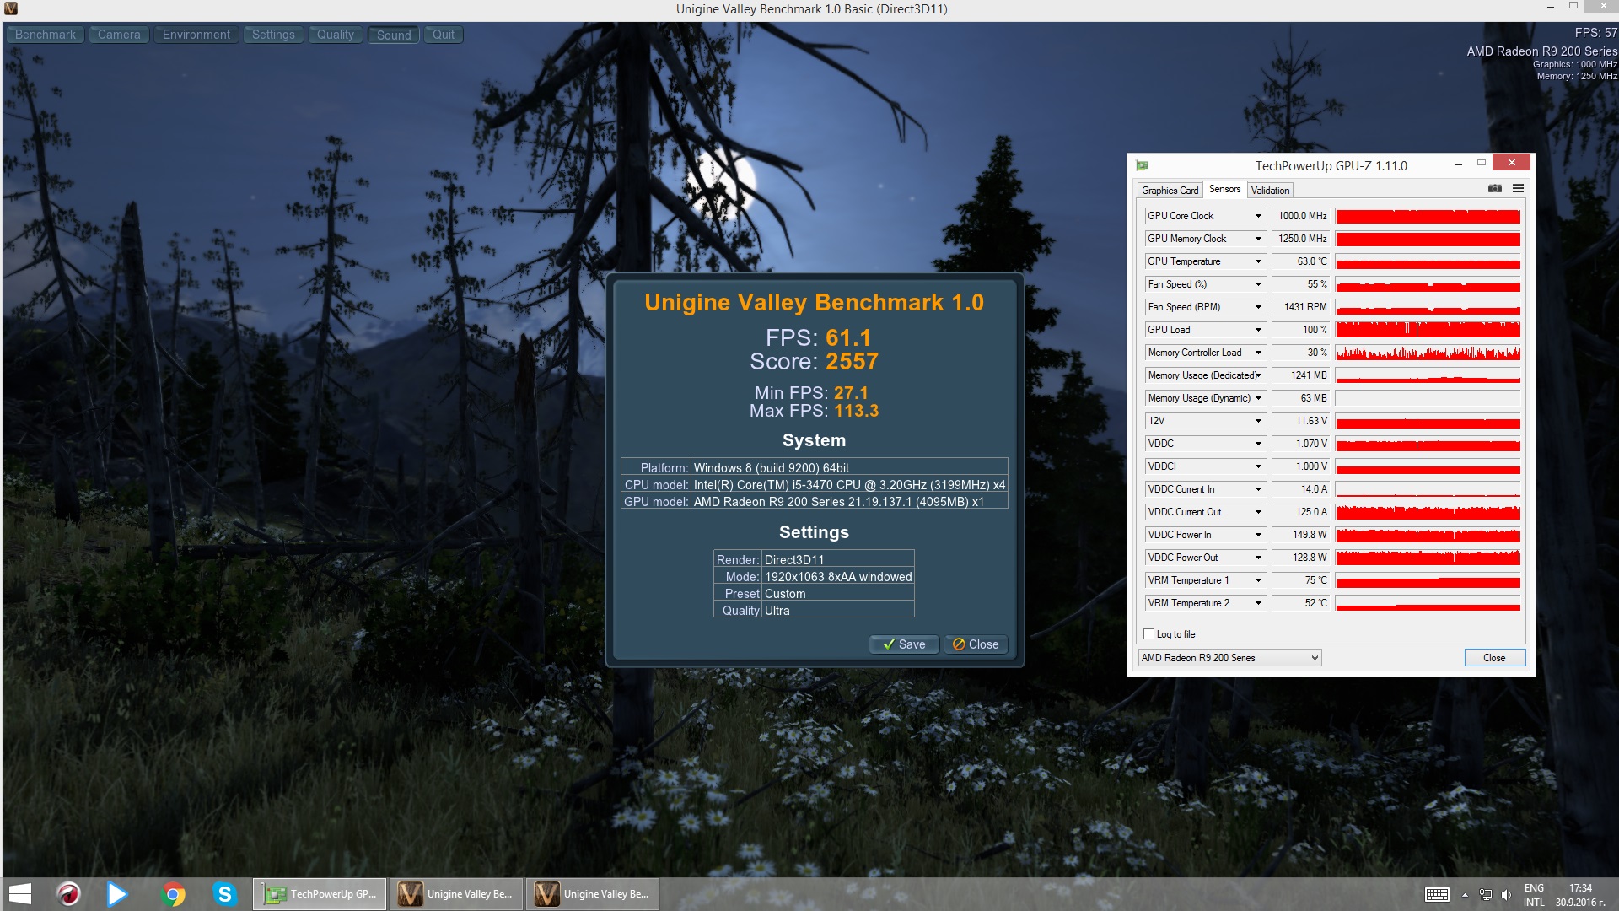Expand the VDDC Power Out dropdown
The width and height of the screenshot is (1619, 911).
[x=1258, y=558]
